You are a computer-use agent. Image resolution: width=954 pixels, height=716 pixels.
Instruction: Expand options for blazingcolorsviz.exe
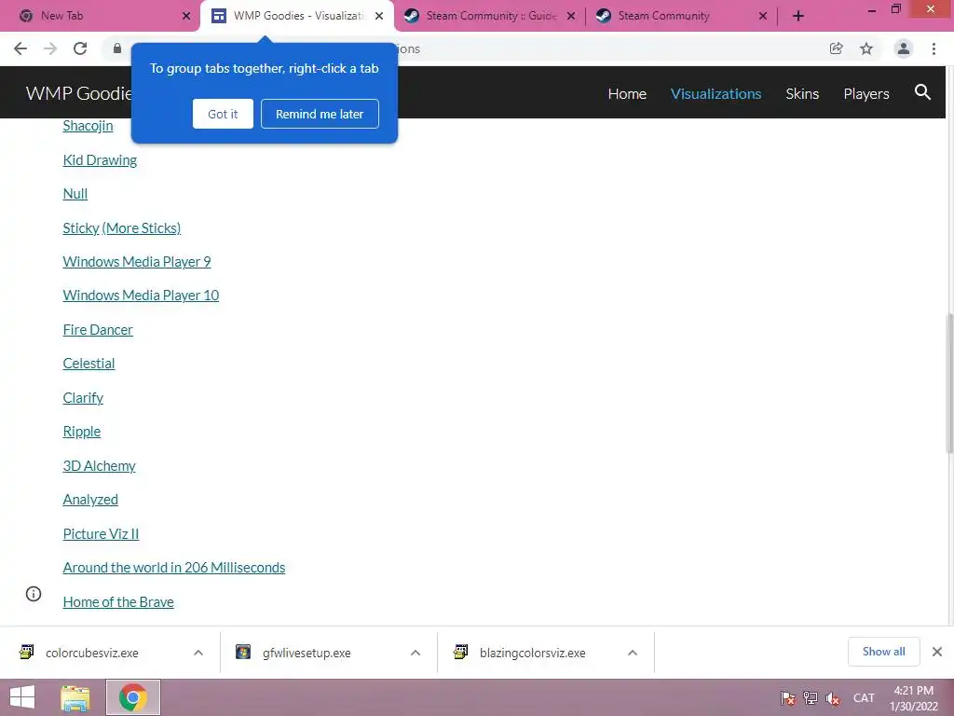coord(633,653)
